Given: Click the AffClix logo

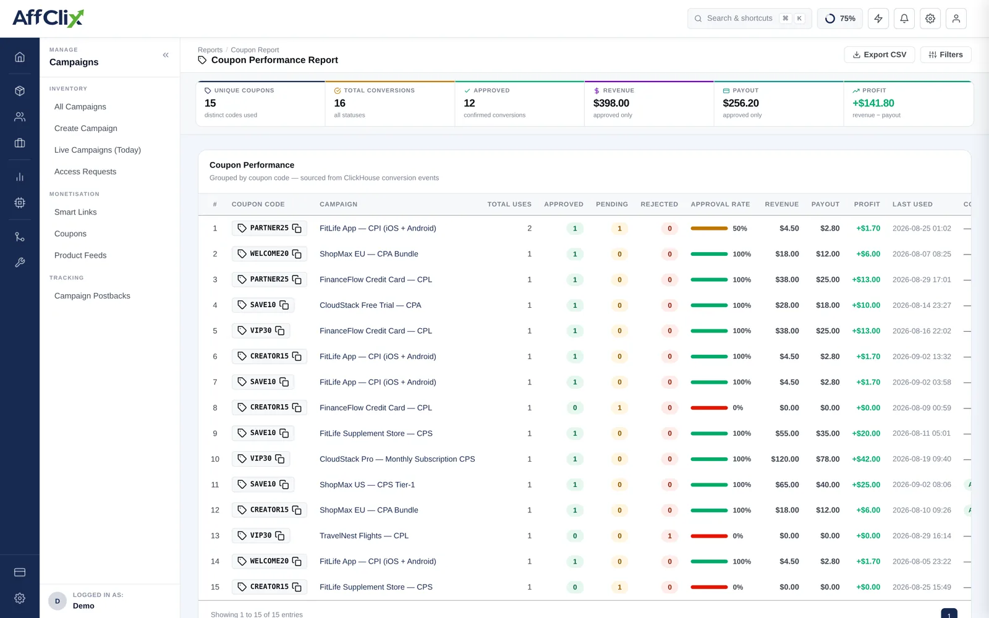Looking at the screenshot, I should (x=48, y=18).
